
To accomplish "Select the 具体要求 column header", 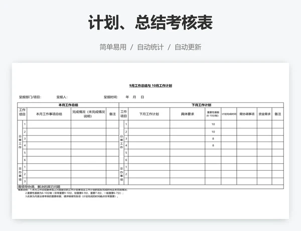I will click(187, 114).
